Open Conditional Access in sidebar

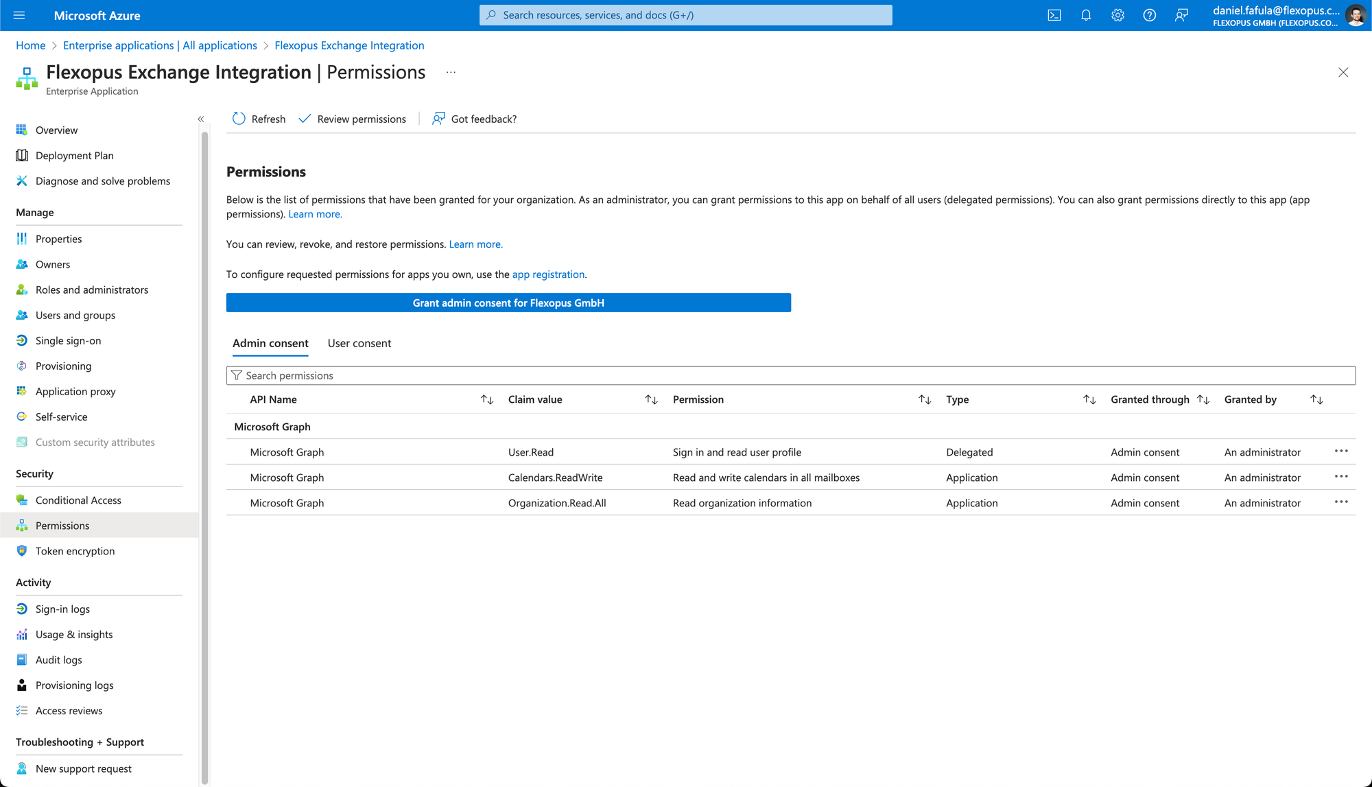78,500
